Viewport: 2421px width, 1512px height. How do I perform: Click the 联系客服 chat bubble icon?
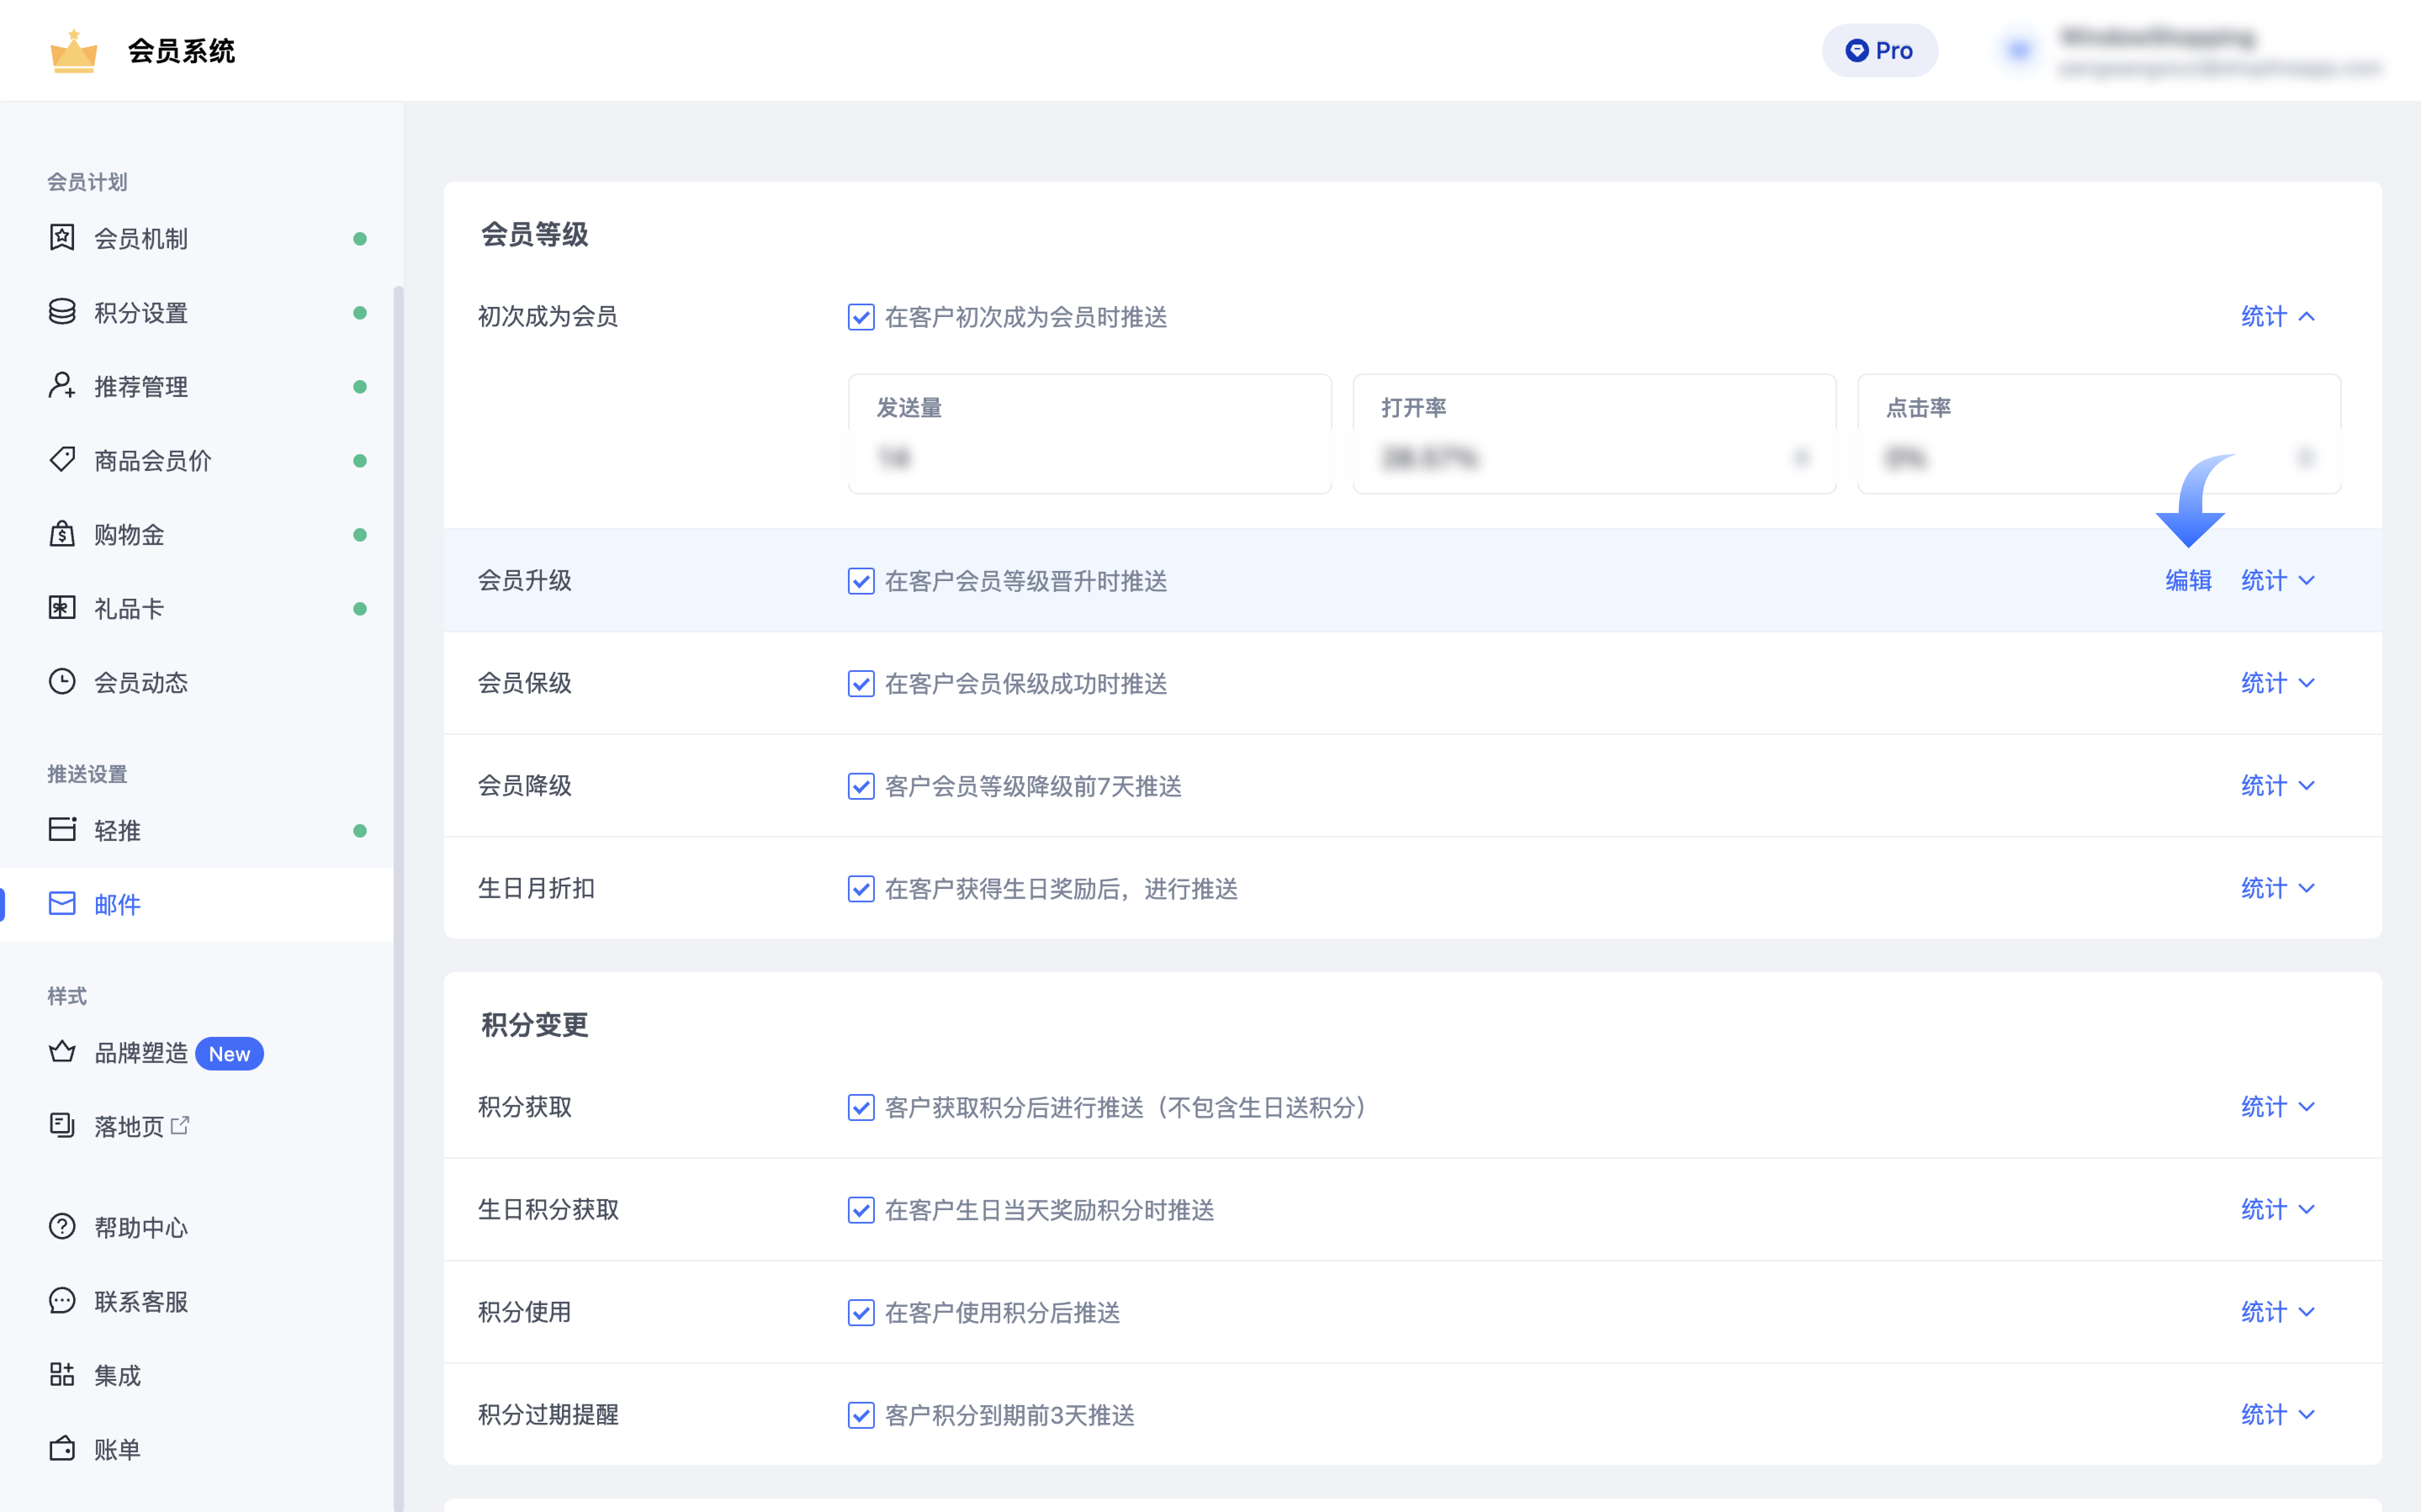[x=62, y=1301]
